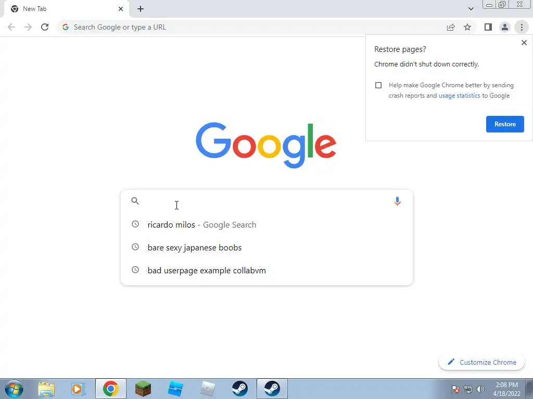Click the Google logo
533x399 pixels.
[x=266, y=145]
